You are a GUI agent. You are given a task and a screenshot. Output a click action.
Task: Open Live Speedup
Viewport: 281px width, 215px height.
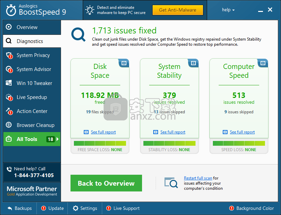pos(32,97)
